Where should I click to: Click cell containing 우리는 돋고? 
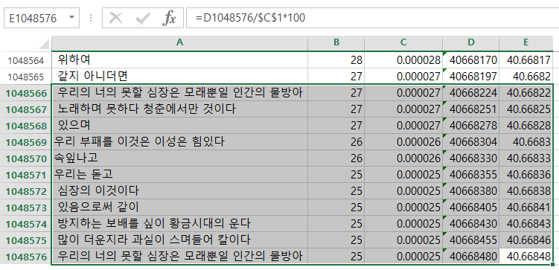[179, 175]
